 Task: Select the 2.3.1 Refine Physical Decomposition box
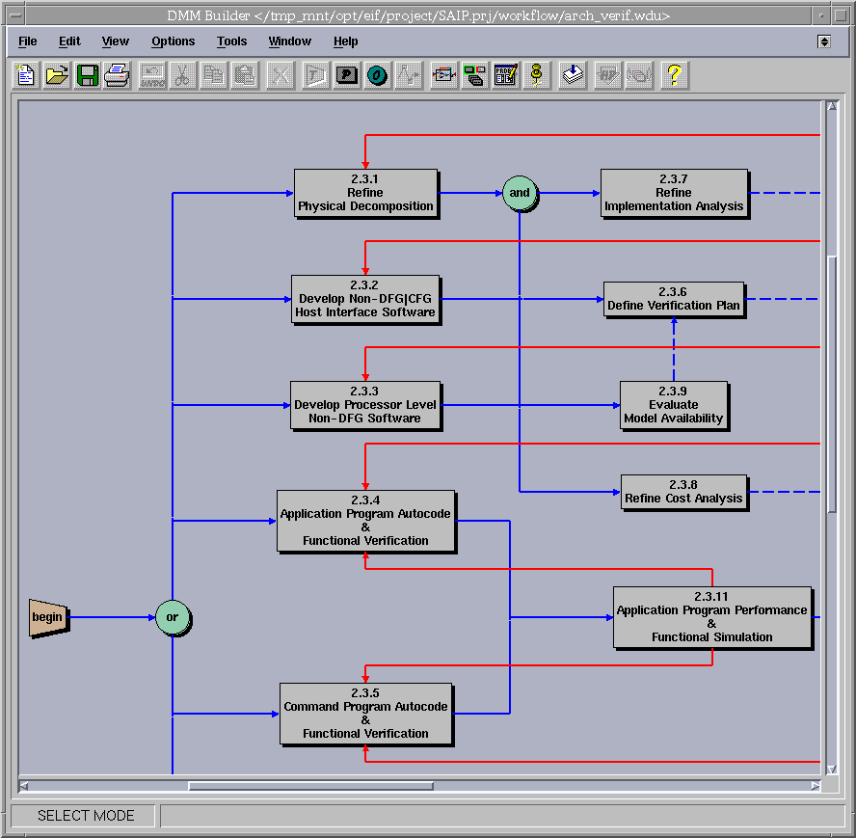(x=365, y=193)
